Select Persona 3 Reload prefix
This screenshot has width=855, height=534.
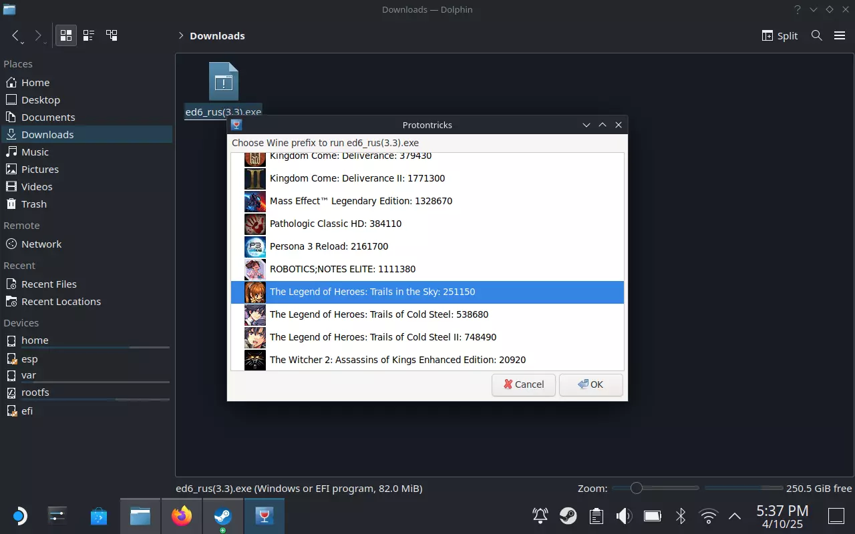tap(427, 246)
